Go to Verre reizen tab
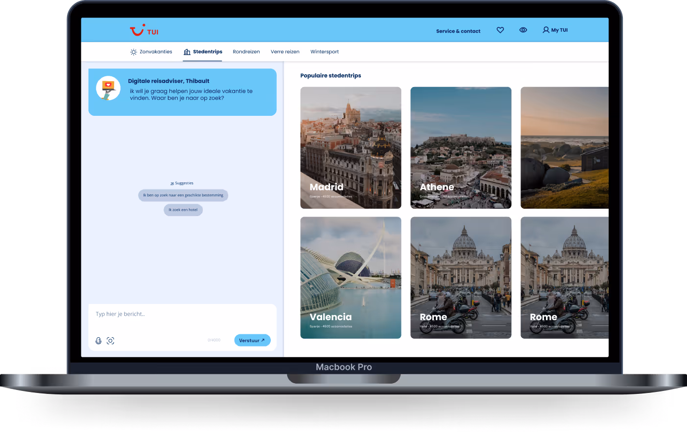687x432 pixels. 285,52
